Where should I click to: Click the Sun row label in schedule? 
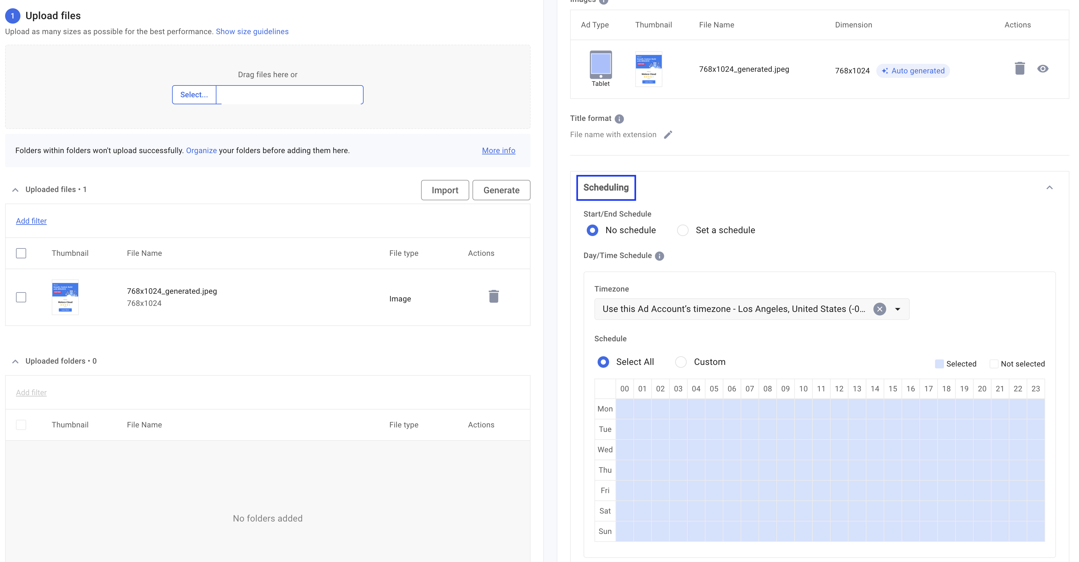[x=605, y=532]
